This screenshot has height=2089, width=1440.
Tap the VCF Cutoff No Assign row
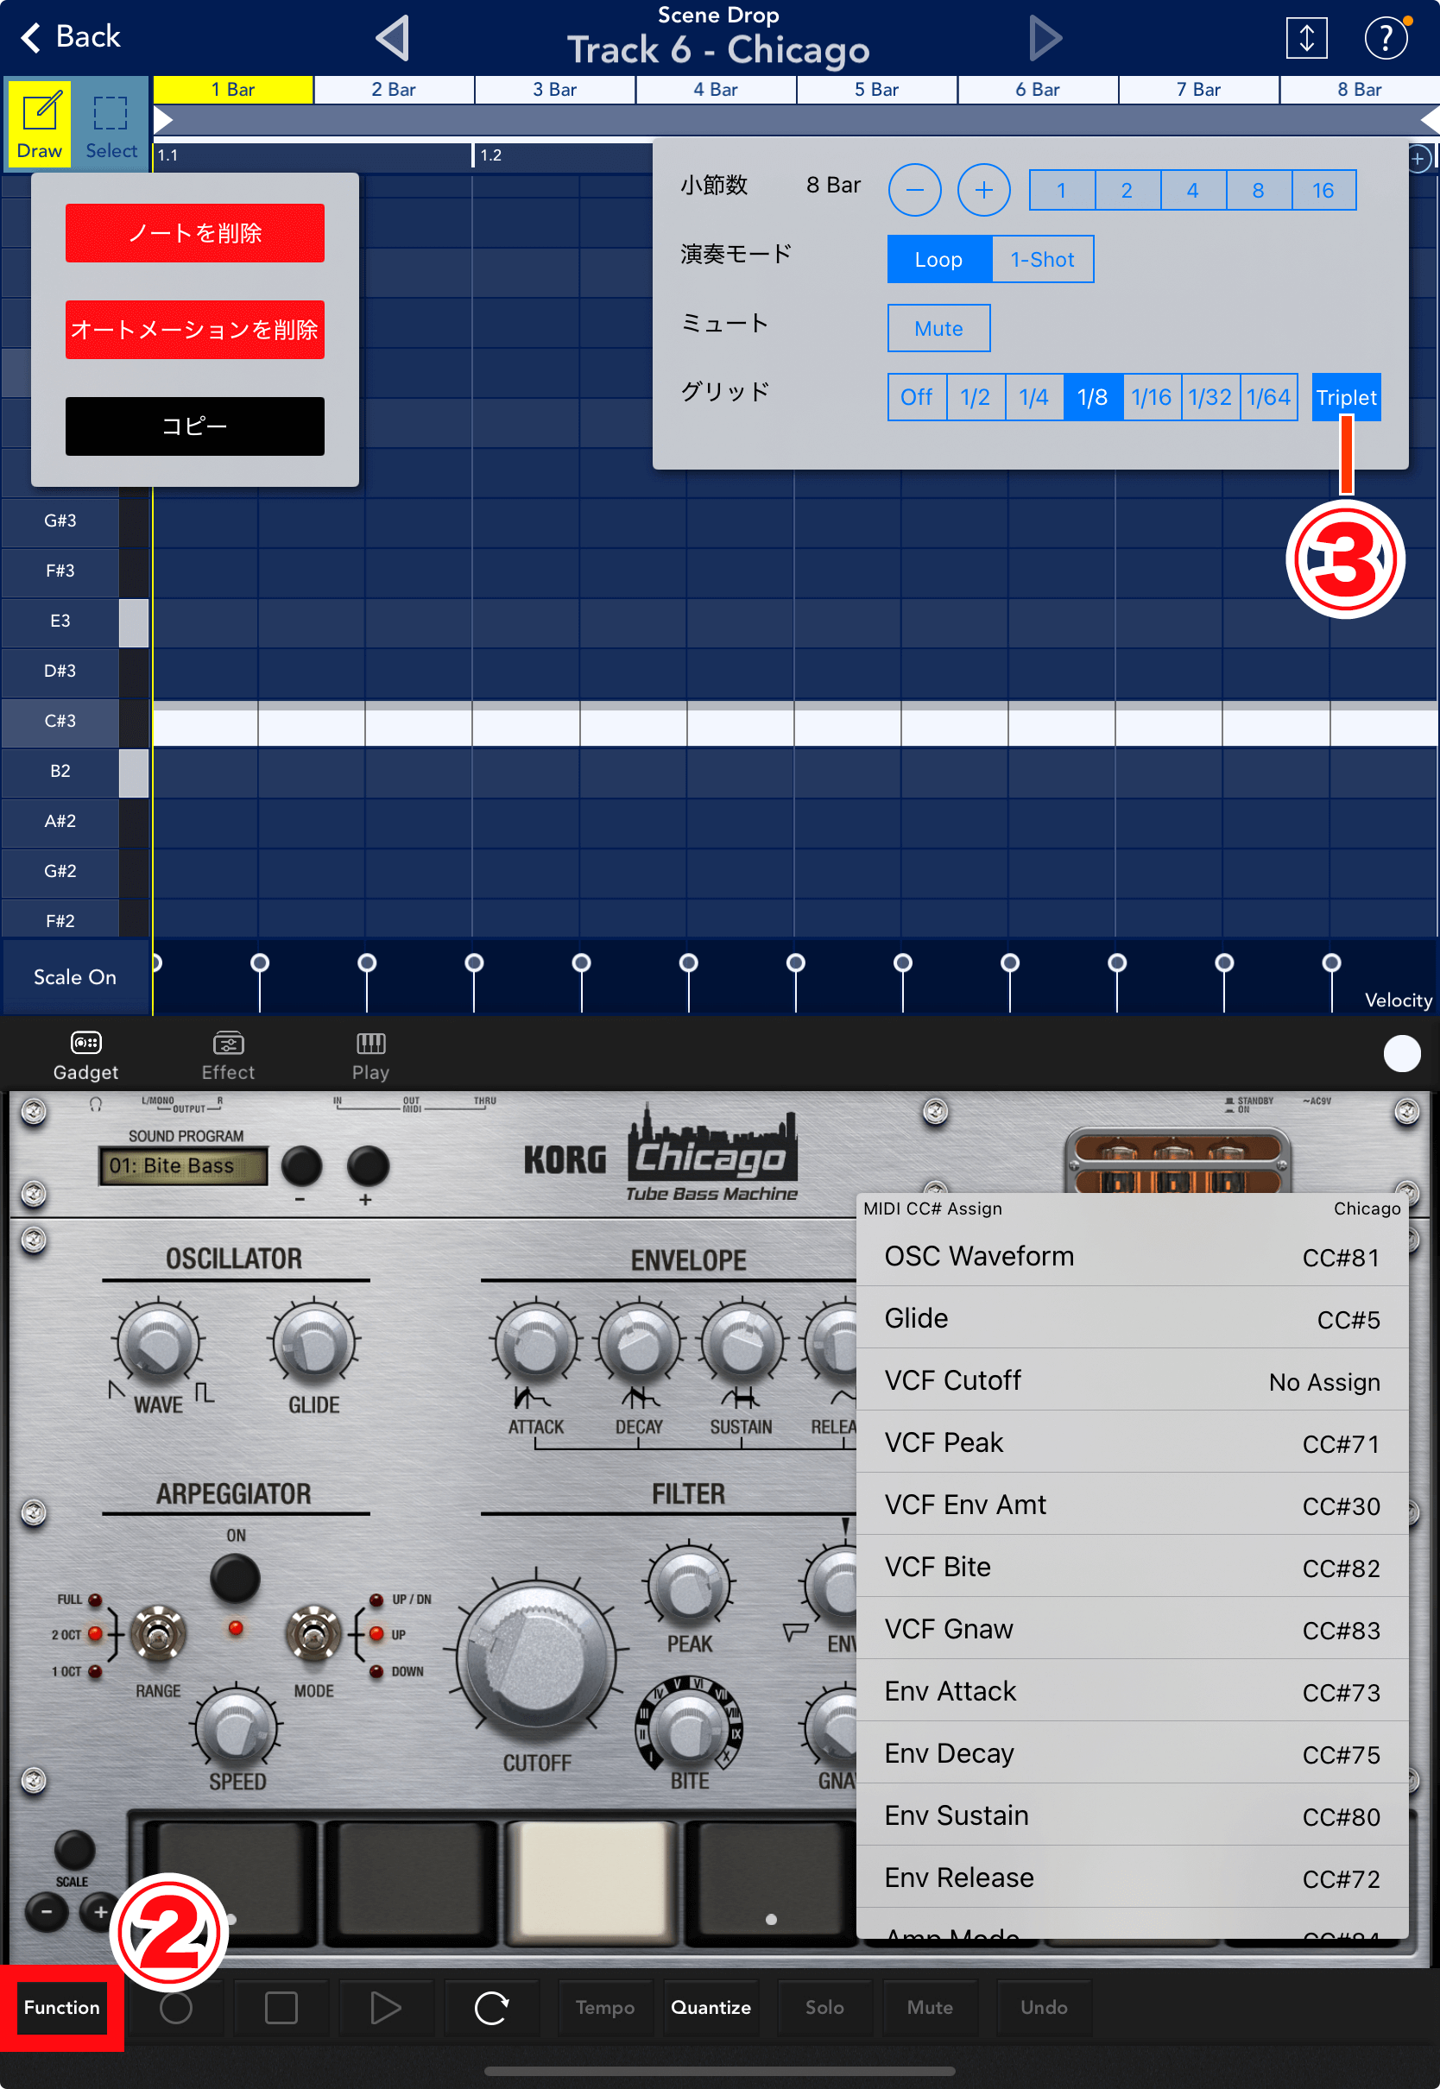(x=1133, y=1381)
